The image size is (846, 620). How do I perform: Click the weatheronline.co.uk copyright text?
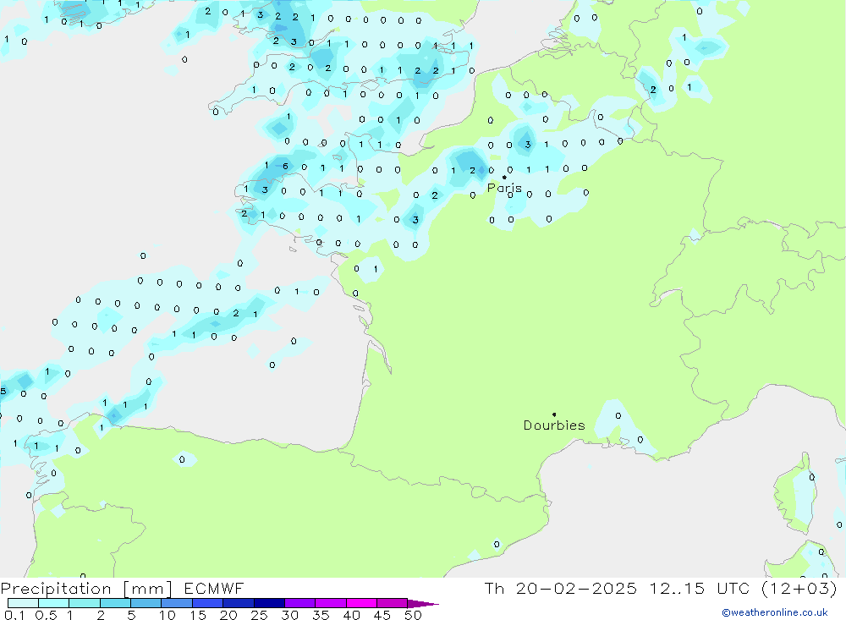775,612
